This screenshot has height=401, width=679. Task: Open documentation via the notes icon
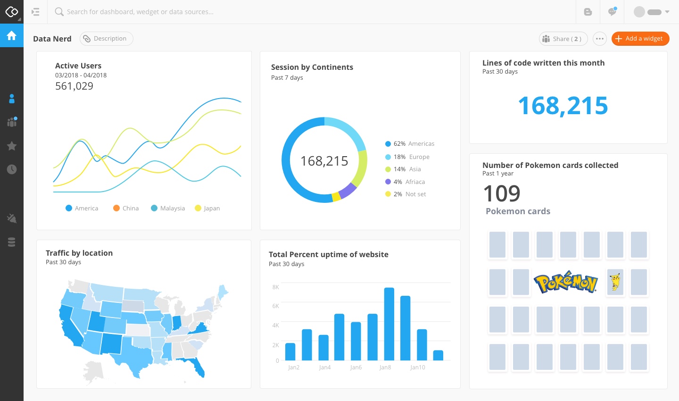(x=588, y=11)
